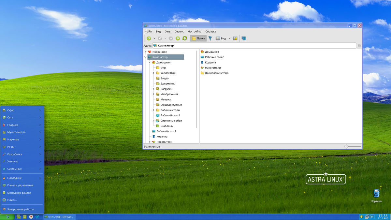Open the Настройка menu
This screenshot has height=220, width=391.
[195, 32]
